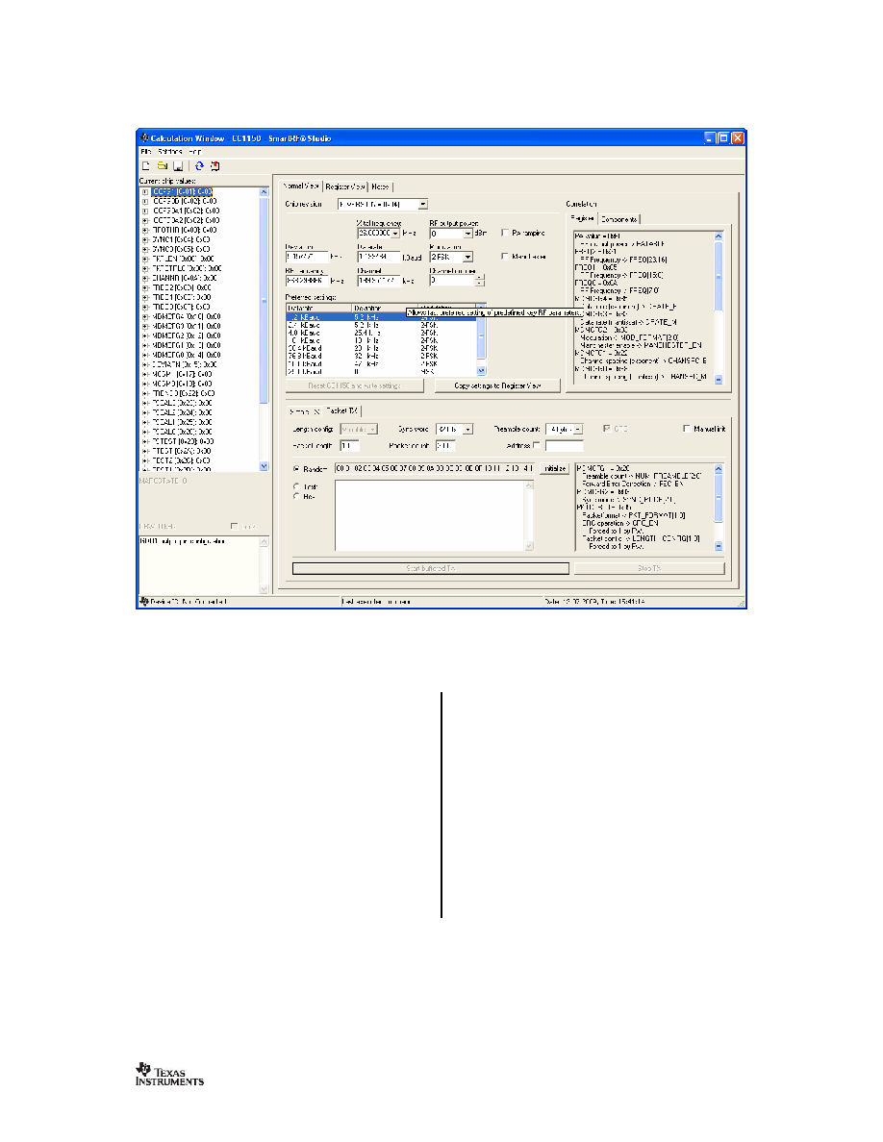Open the Help menu

(194, 152)
